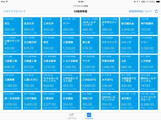The width and height of the screenshot is (161, 120).
Task: Tap the 15:29 clock in status bar
Action: (81, 2)
